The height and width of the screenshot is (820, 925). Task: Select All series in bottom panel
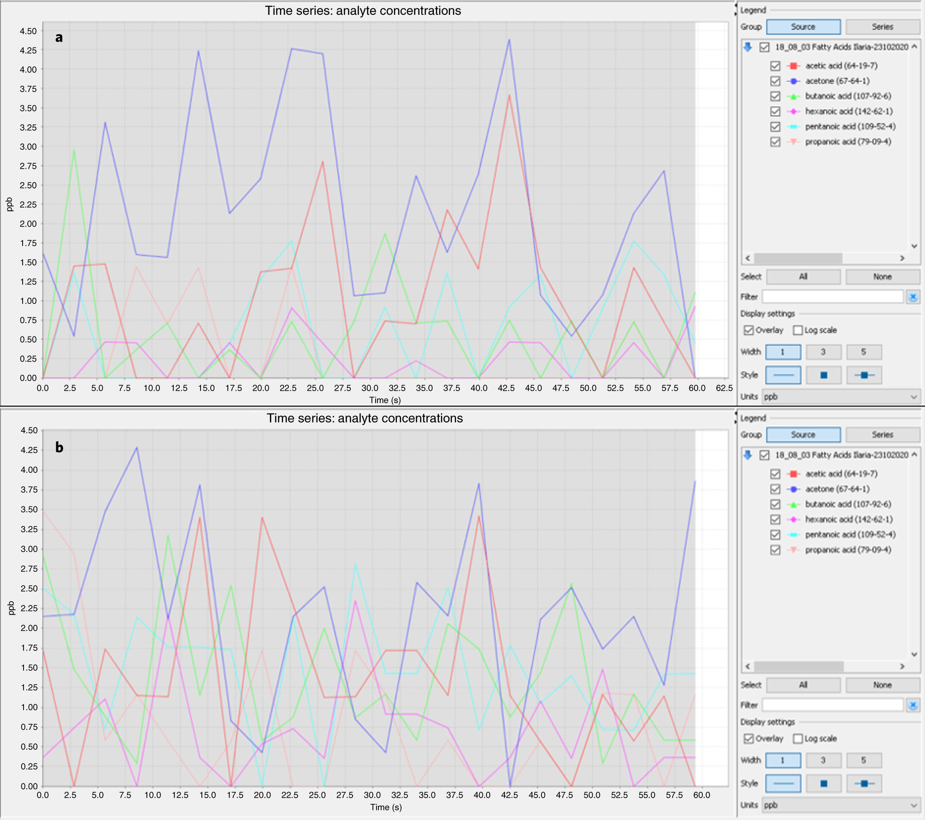pyautogui.click(x=803, y=685)
